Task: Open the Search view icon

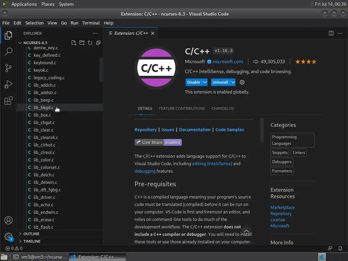Action: [x=8, y=52]
